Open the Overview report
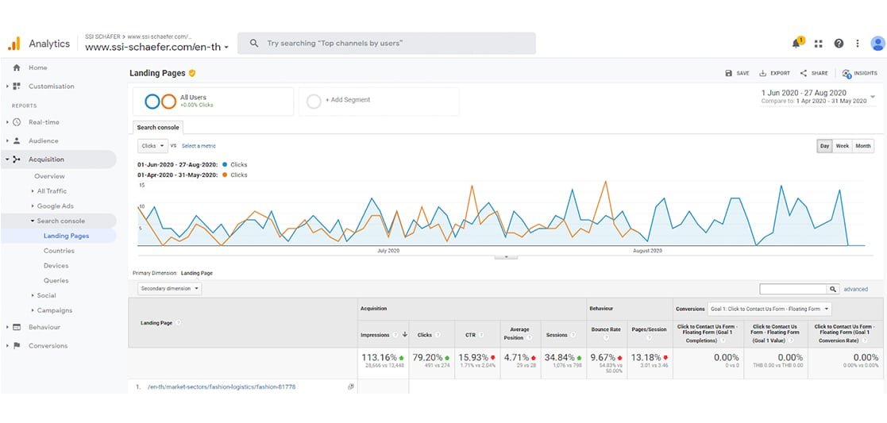This screenshot has height=423, width=887. point(50,176)
